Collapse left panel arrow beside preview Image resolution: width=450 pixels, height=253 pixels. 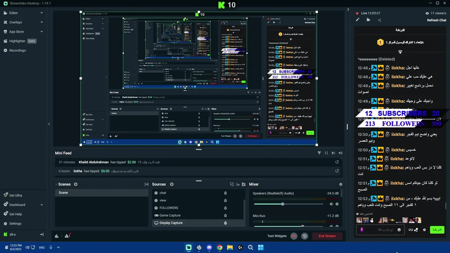pos(49,124)
